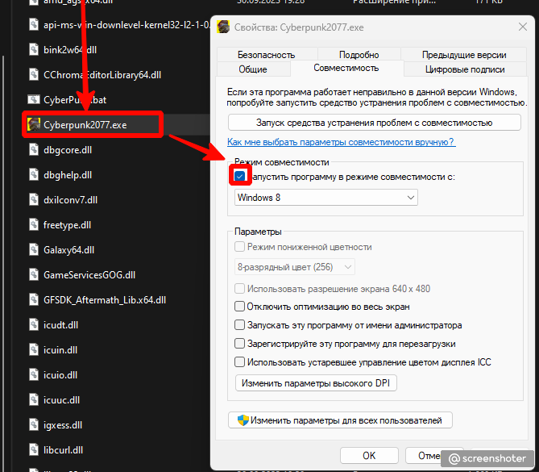Image resolution: width=539 pixels, height=472 pixels.
Task: Click the CChromaEditorLibrary64.dll file icon
Action: 34,75
